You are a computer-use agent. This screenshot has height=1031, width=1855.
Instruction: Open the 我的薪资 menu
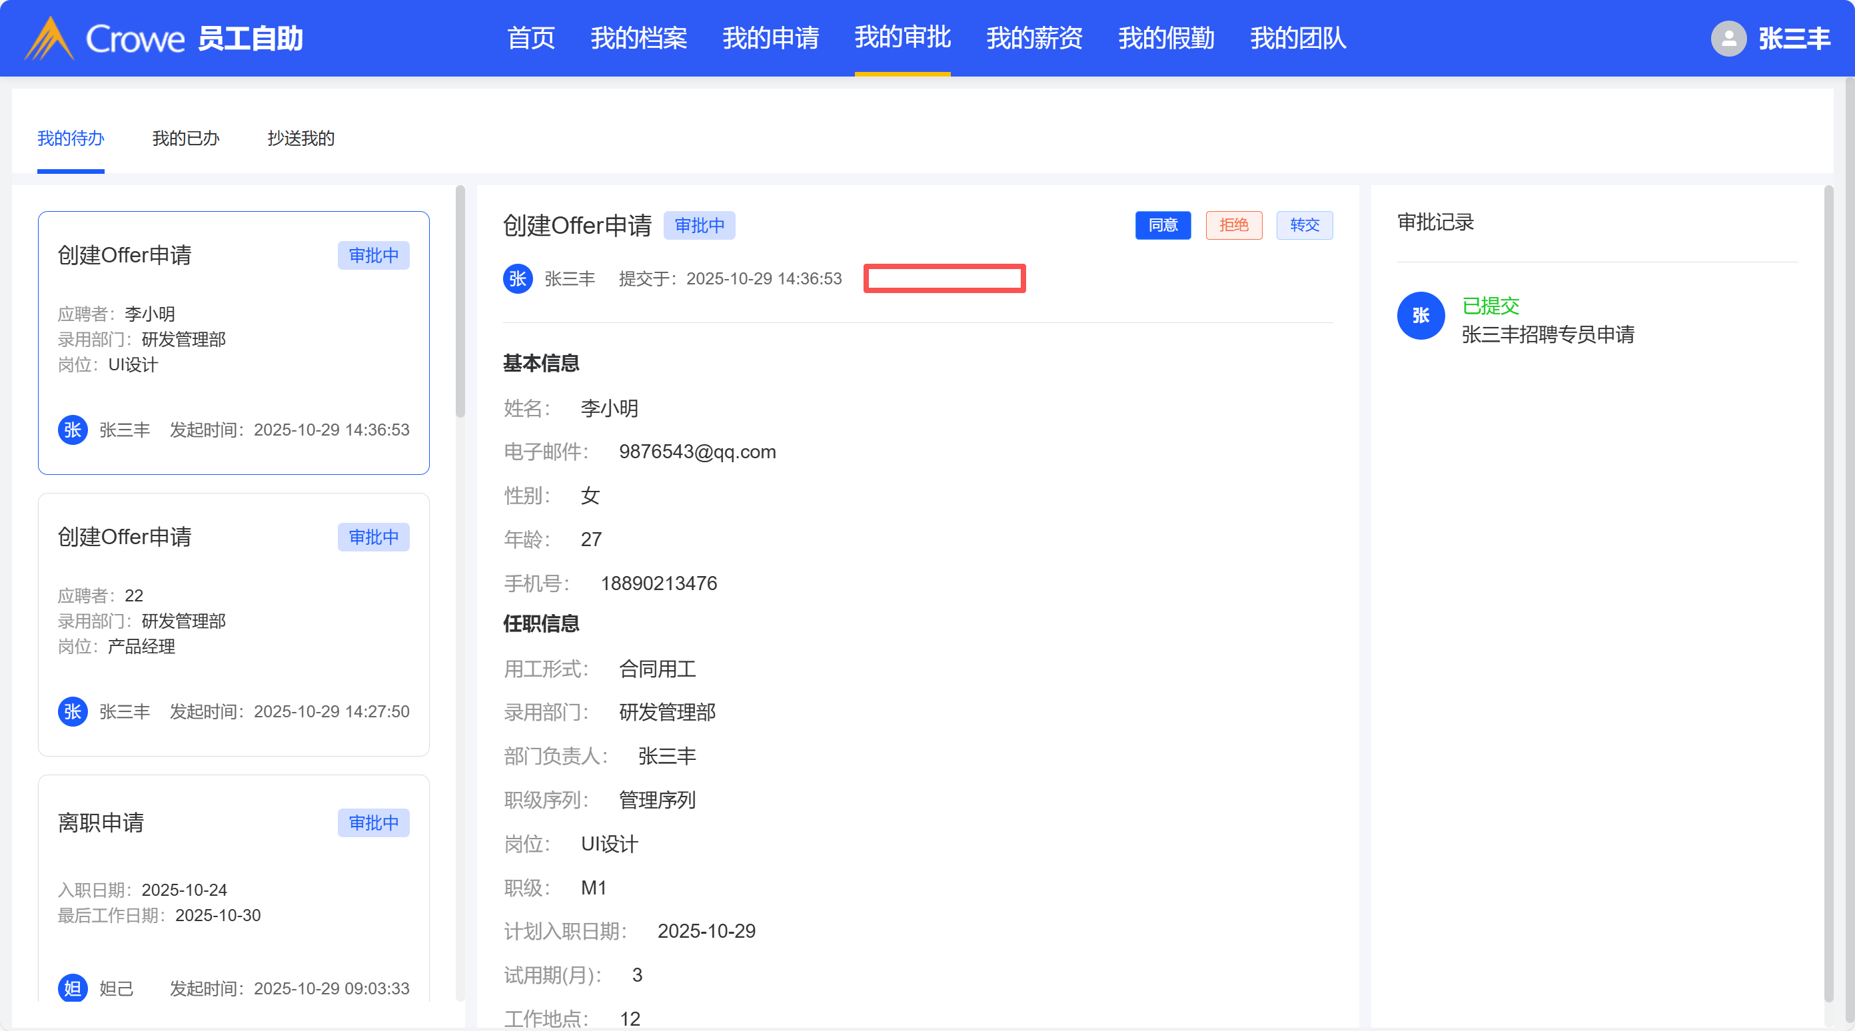pyautogui.click(x=1034, y=38)
